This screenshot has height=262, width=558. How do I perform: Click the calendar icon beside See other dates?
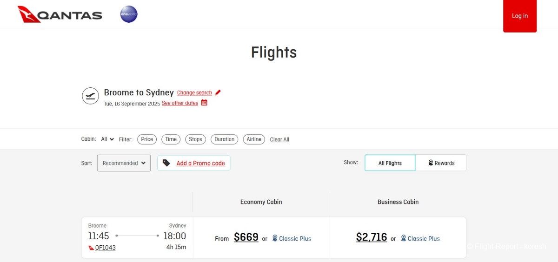point(204,103)
